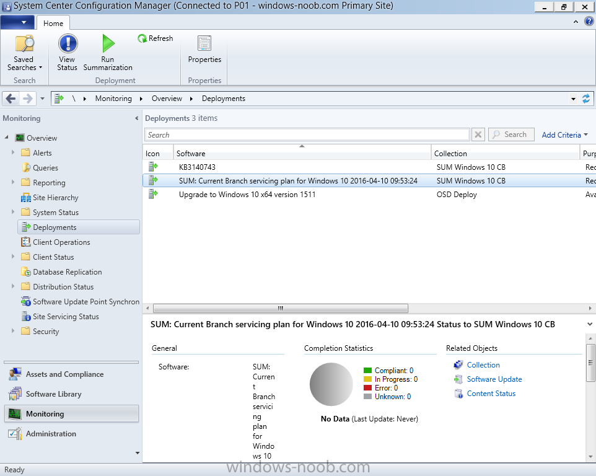Collapse the Monitoring navigation pane
The image size is (596, 476).
pos(136,118)
